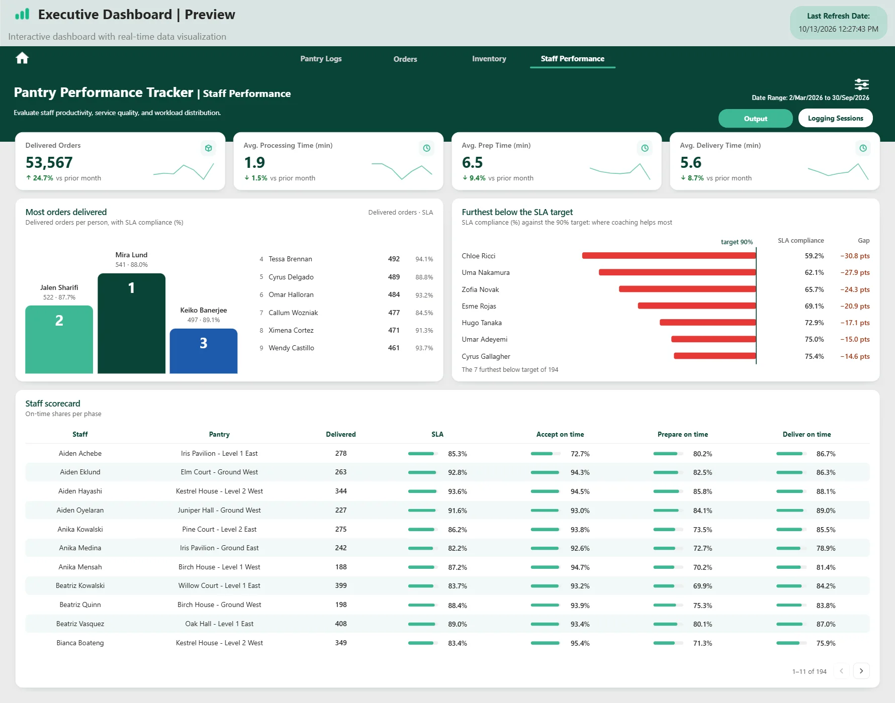The image size is (895, 703).
Task: Select the Staff column header
Action: [x=80, y=434]
